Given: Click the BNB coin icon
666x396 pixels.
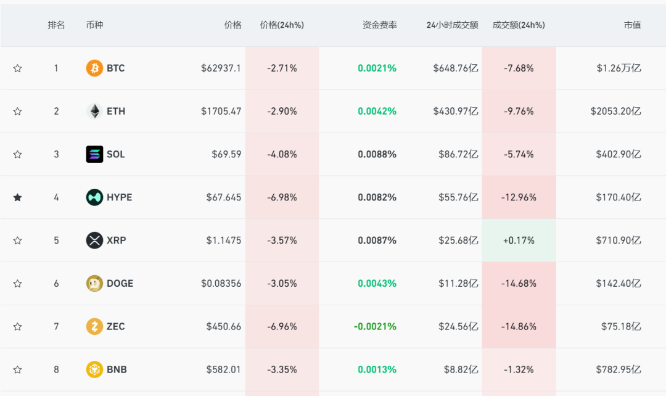Looking at the screenshot, I should [94, 369].
